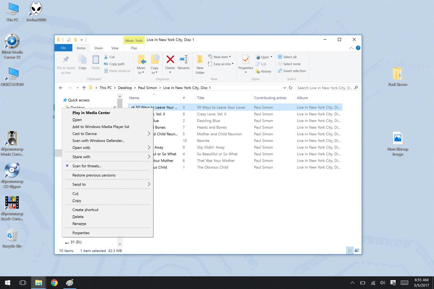The width and height of the screenshot is (434, 289).
Task: Click the New folder icon
Action: (200, 60)
